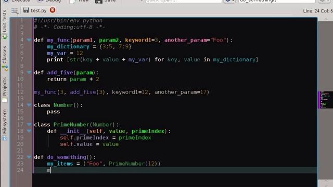
Task: Open the Classes side panel
Action: [5, 58]
